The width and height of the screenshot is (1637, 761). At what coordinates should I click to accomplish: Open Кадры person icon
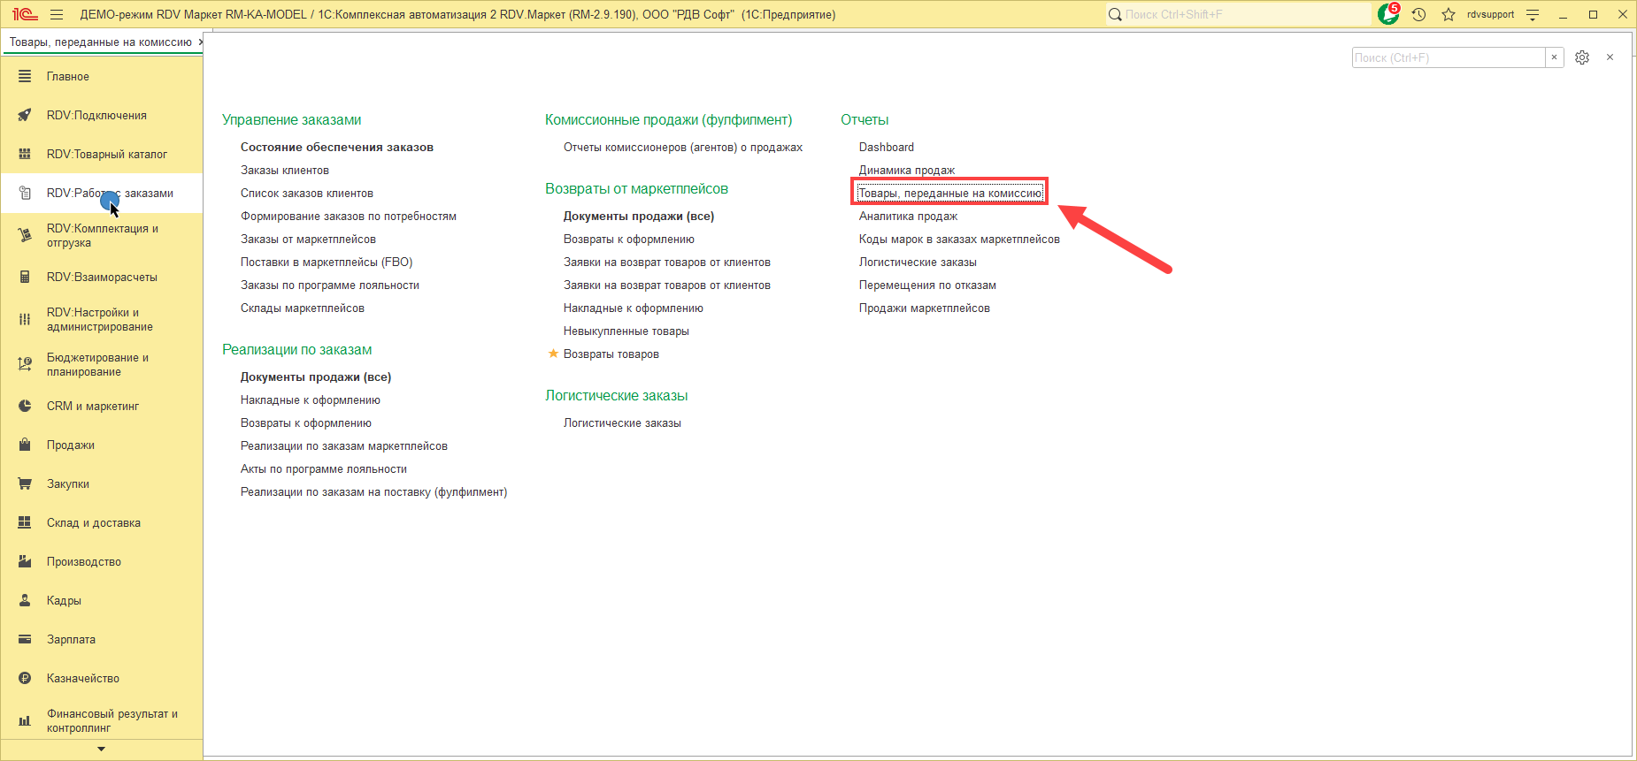(x=25, y=601)
